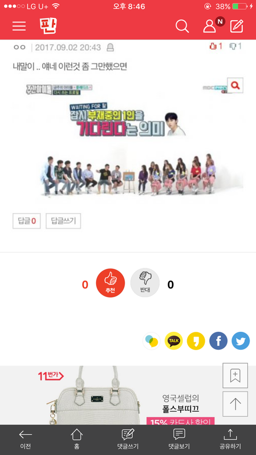The image size is (256, 455).
Task: Enlarge image with the red magnifier
Action: tap(235, 85)
